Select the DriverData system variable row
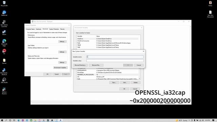This screenshot has width=217, height=122. (x=107, y=73)
